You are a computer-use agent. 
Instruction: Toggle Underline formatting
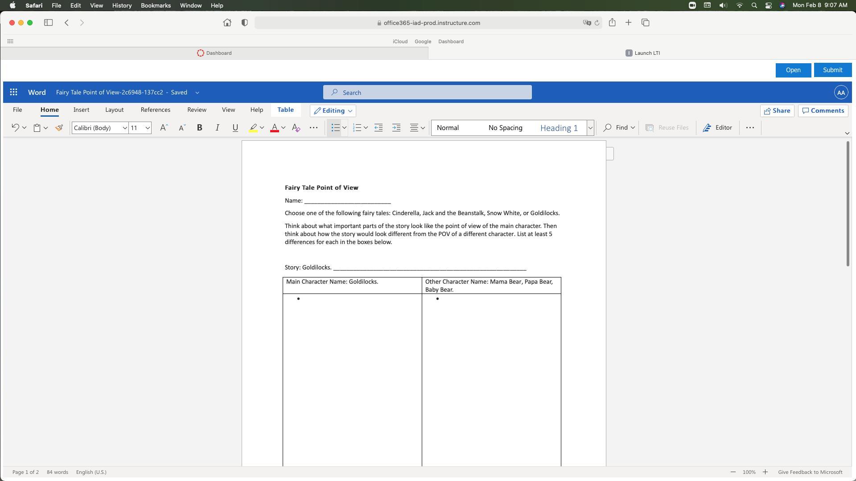[235, 128]
